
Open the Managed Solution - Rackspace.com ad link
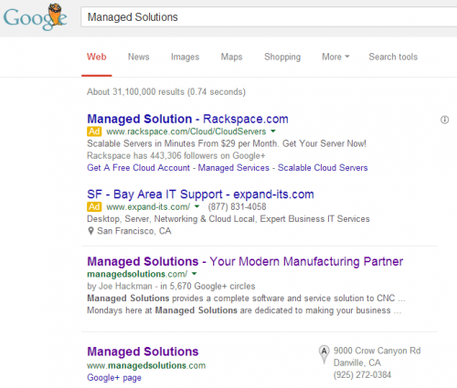tap(187, 119)
